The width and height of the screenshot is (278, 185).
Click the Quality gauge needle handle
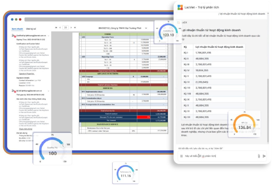[x=63, y=146]
